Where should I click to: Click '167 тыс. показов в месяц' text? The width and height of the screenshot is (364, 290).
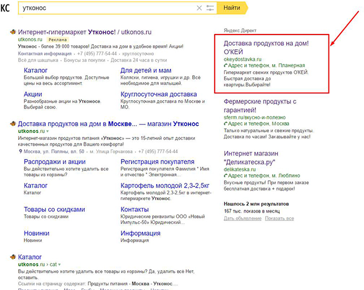point(252,211)
